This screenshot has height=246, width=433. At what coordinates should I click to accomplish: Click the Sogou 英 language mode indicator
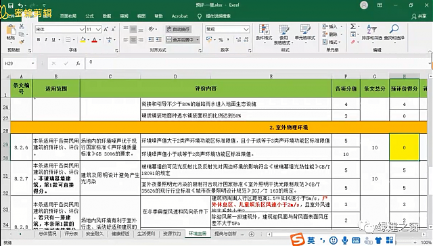coord(311,241)
